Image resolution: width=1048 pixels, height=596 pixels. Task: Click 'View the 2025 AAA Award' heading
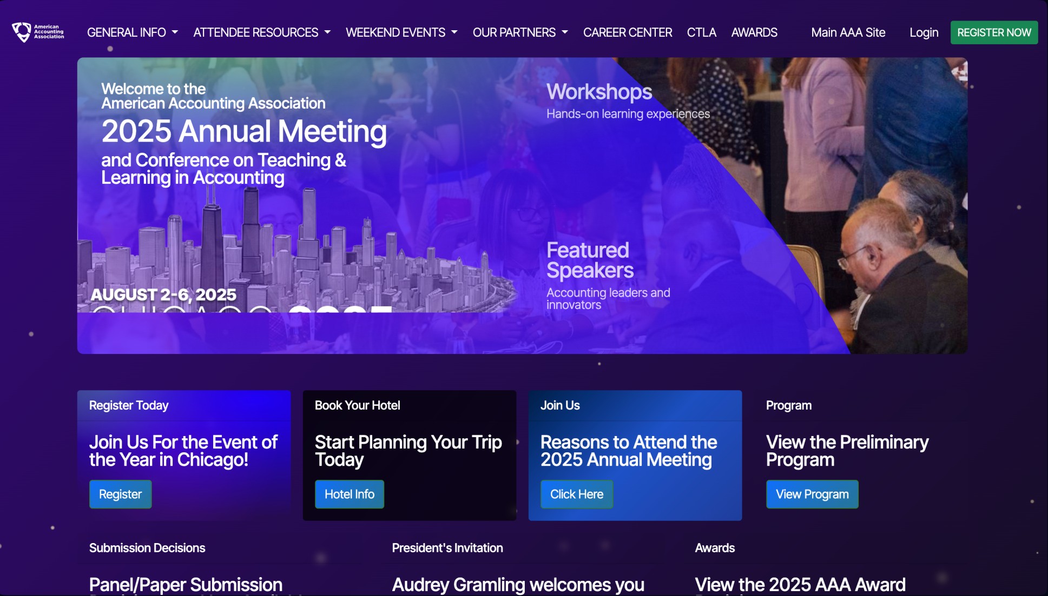click(x=800, y=585)
